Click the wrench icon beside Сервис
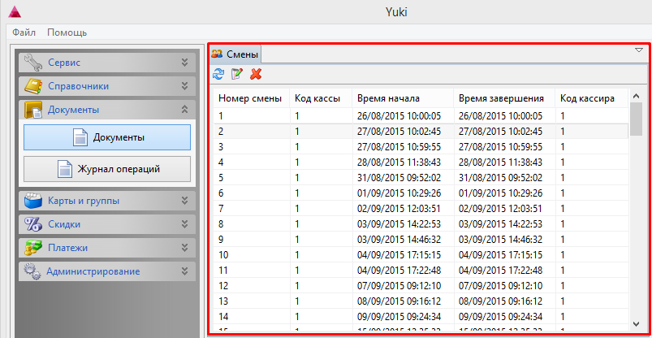 pos(33,63)
